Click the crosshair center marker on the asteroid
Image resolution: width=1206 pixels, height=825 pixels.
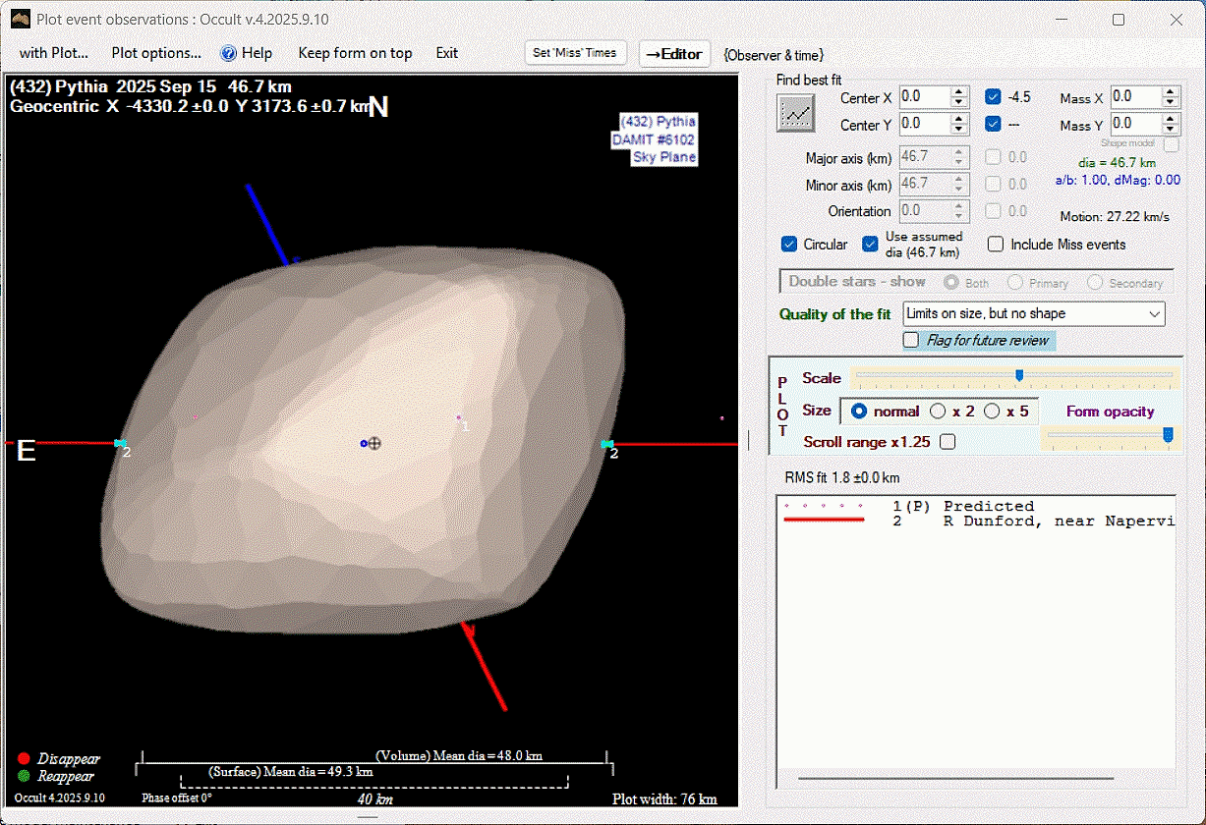coord(373,444)
